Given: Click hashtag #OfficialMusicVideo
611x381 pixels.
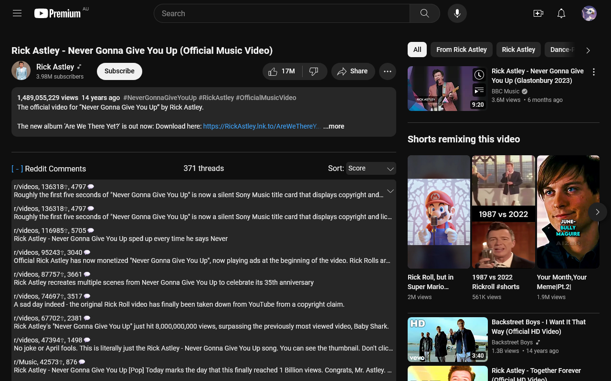Looking at the screenshot, I should (x=266, y=98).
